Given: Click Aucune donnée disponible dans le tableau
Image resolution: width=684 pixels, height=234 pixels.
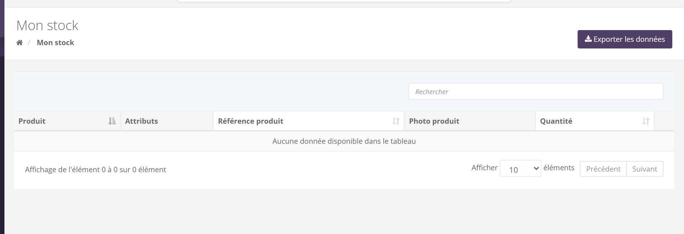Looking at the screenshot, I should click(x=344, y=141).
